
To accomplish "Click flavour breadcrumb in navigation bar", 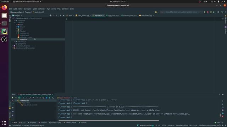I will [x=28, y=12].
